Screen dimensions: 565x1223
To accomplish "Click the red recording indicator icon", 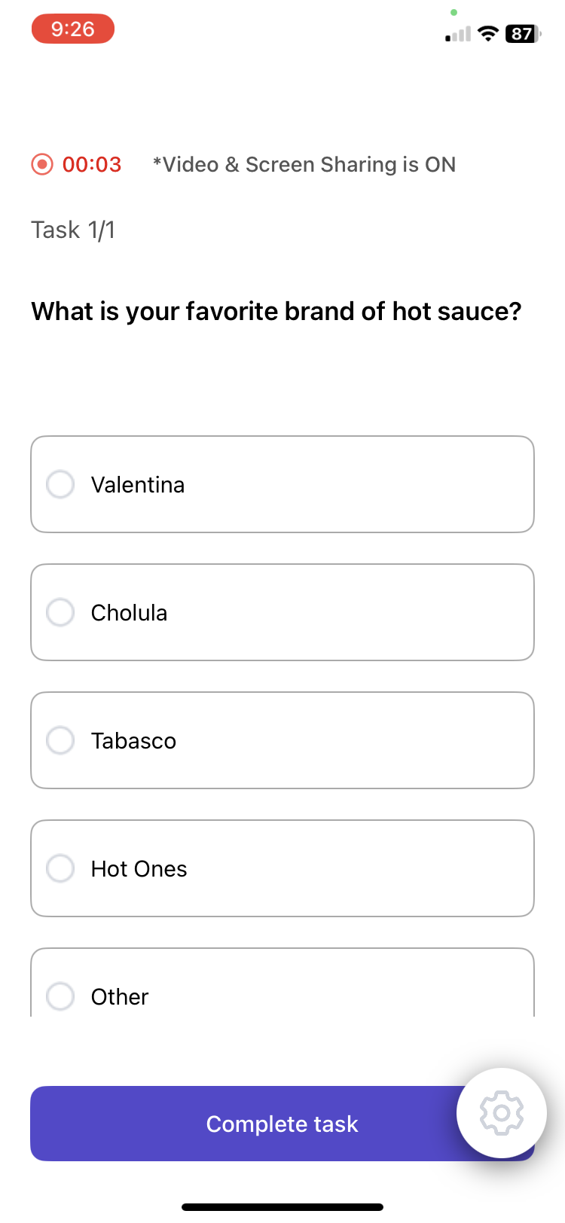I will (42, 164).
